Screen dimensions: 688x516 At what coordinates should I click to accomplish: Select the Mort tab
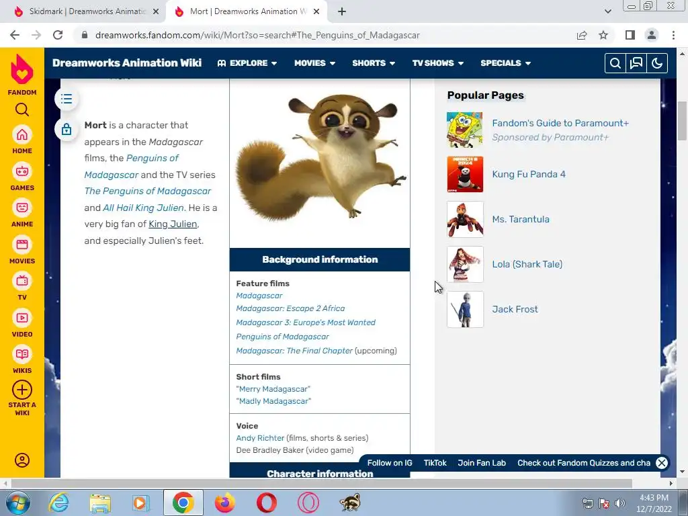point(246,11)
